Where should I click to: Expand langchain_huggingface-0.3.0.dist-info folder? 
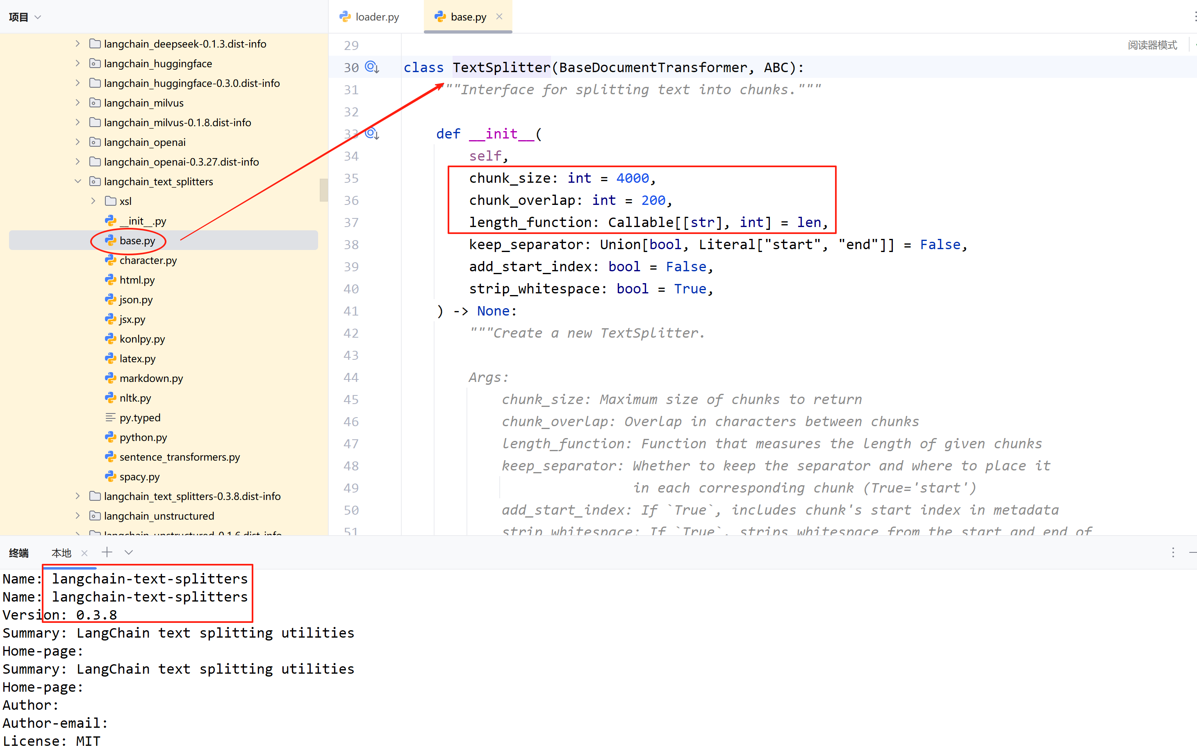pos(77,83)
